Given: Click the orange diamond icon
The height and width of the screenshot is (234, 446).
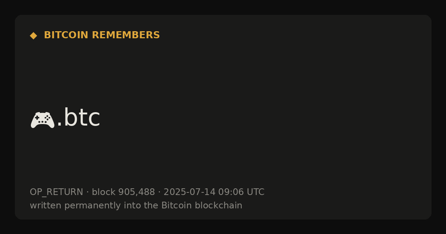Looking at the screenshot, I should pyautogui.click(x=33, y=36).
